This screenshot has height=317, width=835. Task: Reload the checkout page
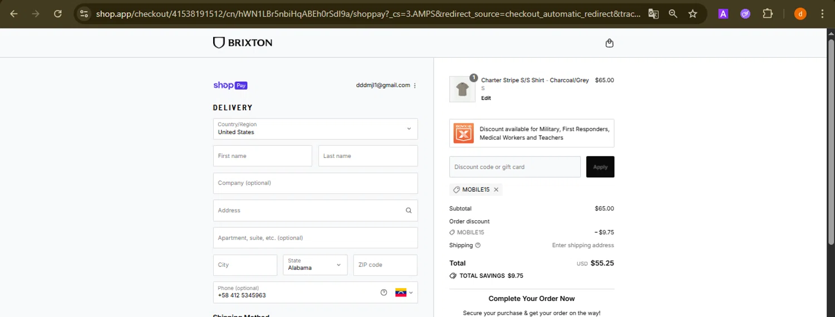58,14
